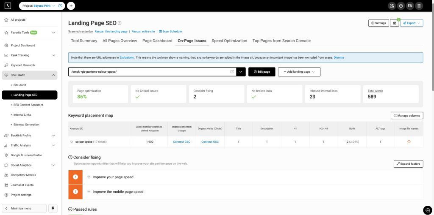Click the warning icon in Image file names column

point(409,142)
